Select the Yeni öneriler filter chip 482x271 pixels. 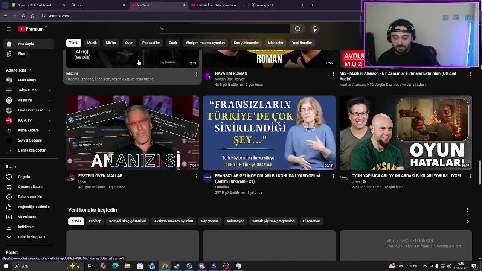click(302, 43)
